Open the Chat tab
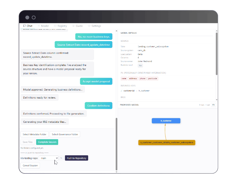 click(28, 26)
